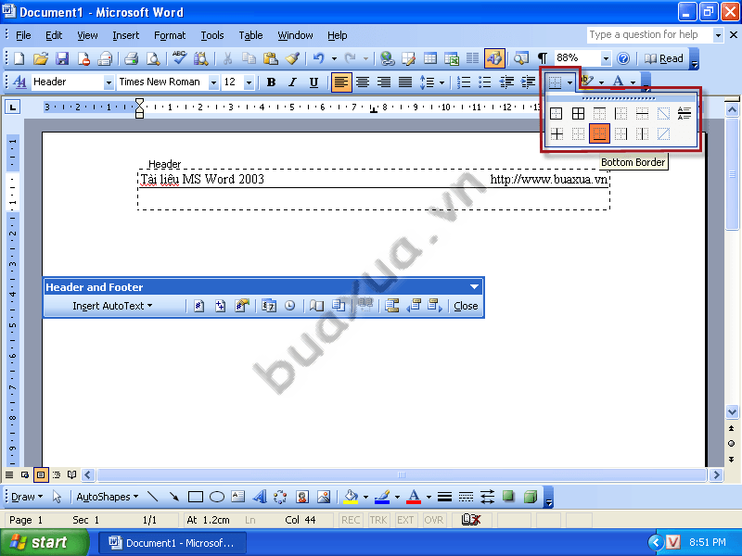Open Undo history dropdown arrow
The width and height of the screenshot is (742, 556).
click(334, 58)
